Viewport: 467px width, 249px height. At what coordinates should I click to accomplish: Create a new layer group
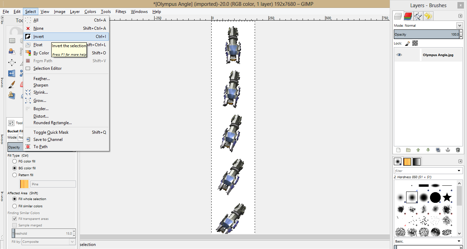pyautogui.click(x=408, y=150)
